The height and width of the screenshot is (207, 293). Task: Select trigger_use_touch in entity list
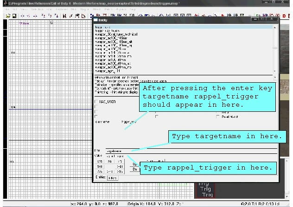click(108, 31)
